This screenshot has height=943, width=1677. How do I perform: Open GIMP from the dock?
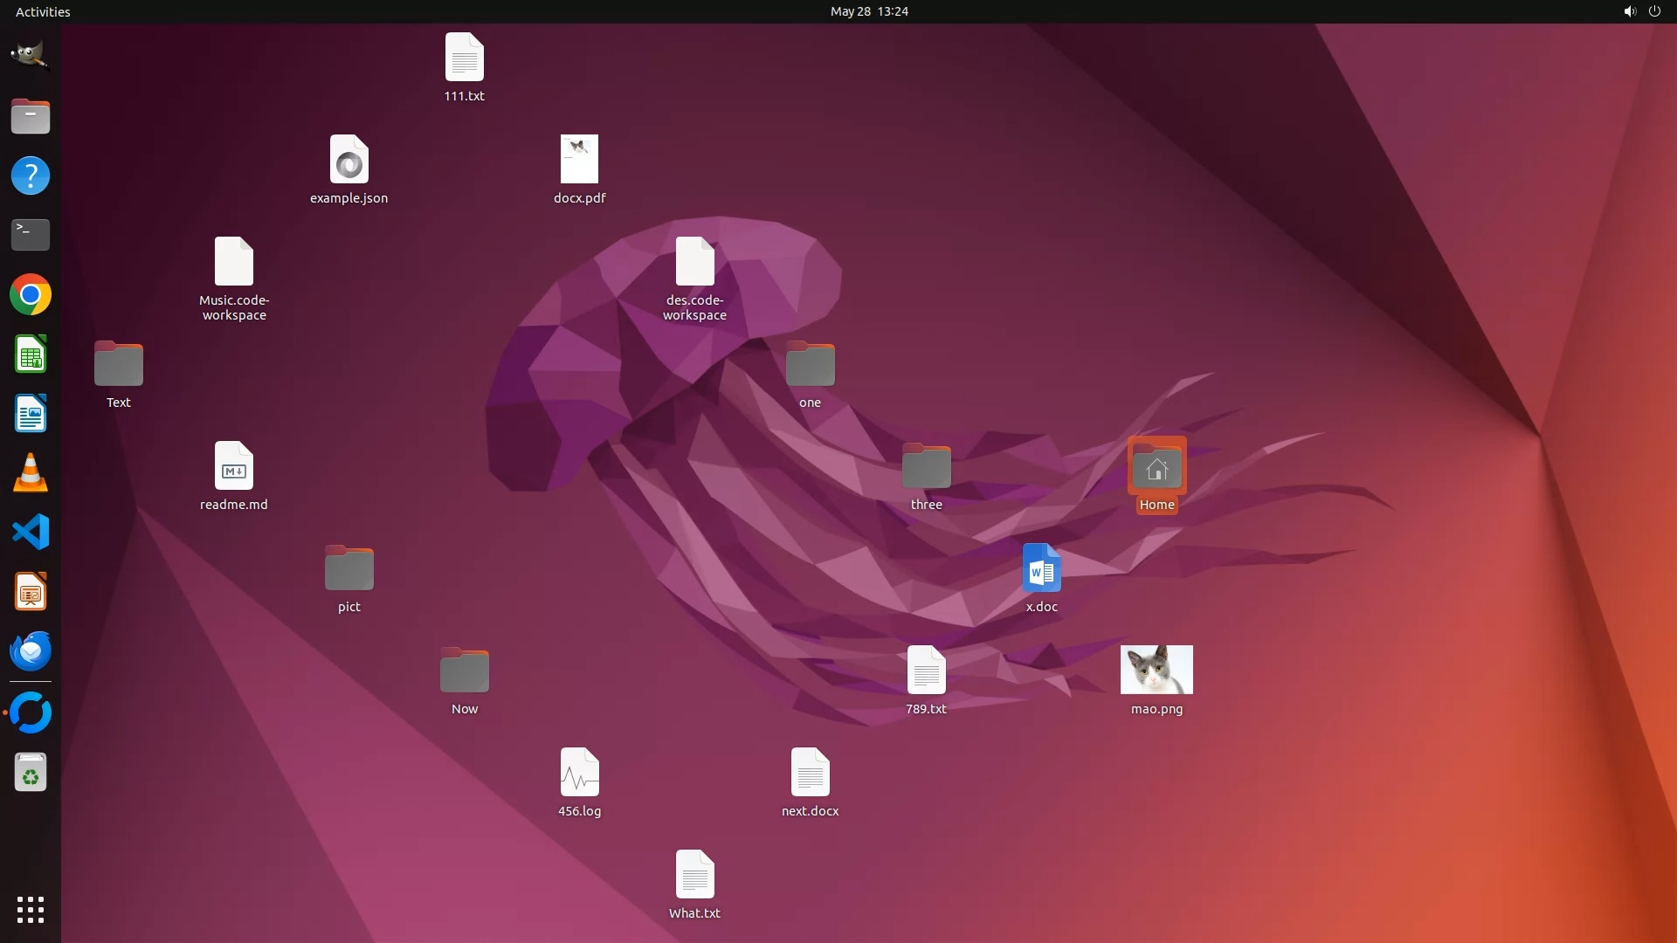pyautogui.click(x=30, y=56)
